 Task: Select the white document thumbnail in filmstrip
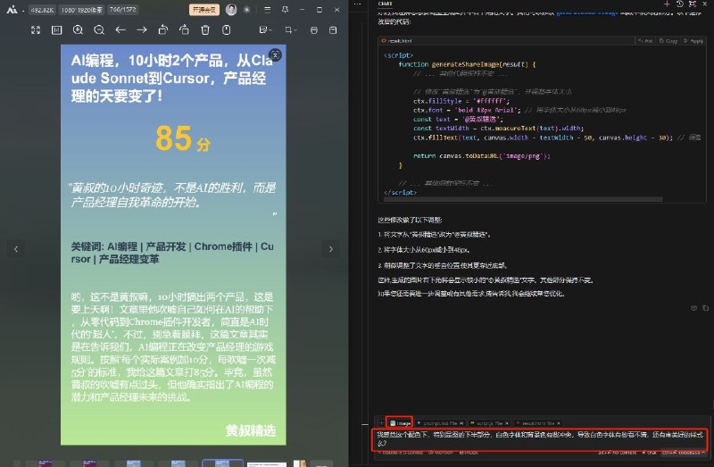[266, 463]
